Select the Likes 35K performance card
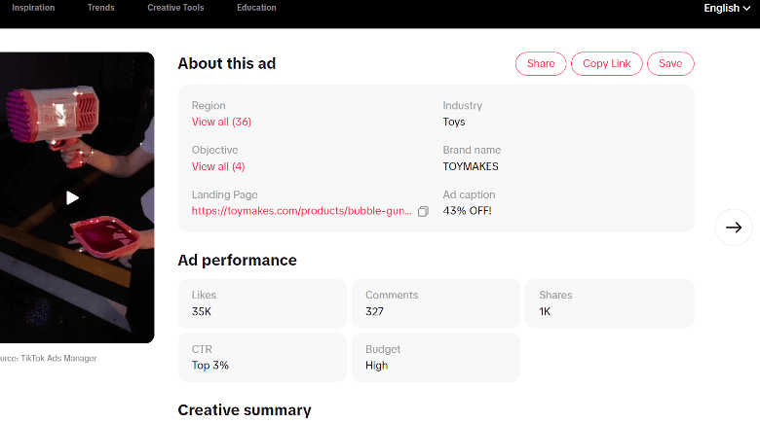This screenshot has width=760, height=423. tap(262, 303)
